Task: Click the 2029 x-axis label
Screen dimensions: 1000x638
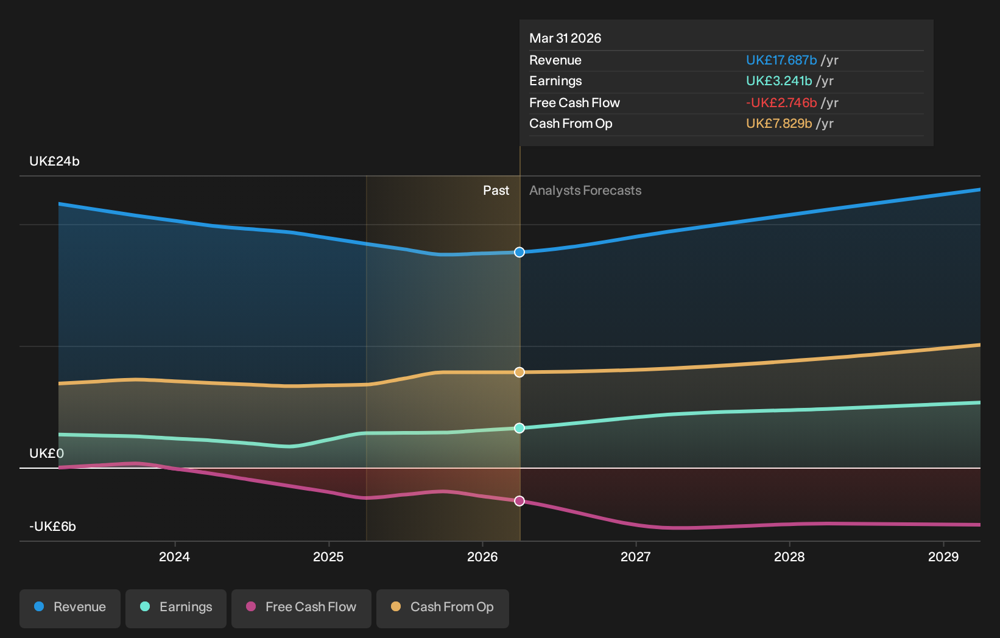Action: pyautogui.click(x=943, y=557)
